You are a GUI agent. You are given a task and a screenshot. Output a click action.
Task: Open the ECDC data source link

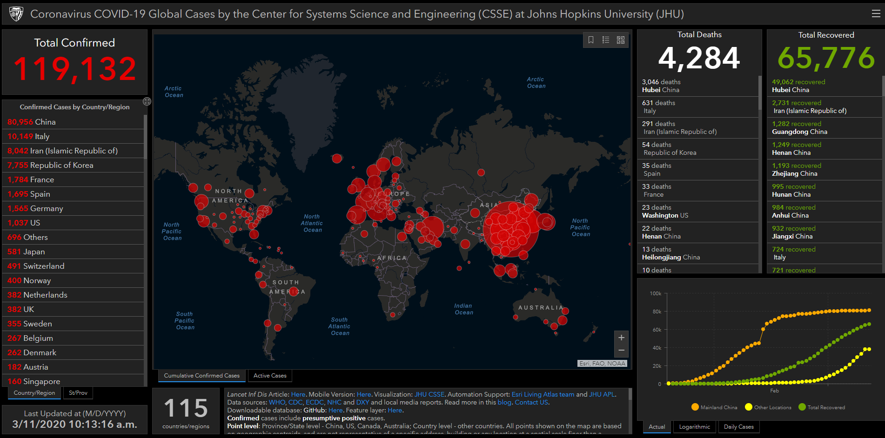click(315, 402)
